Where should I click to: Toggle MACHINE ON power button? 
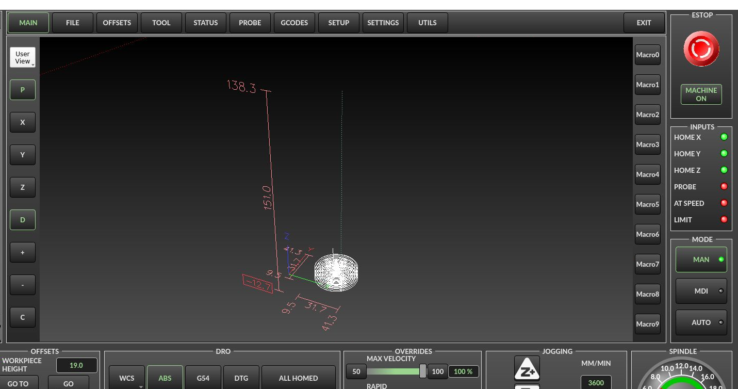pos(701,94)
